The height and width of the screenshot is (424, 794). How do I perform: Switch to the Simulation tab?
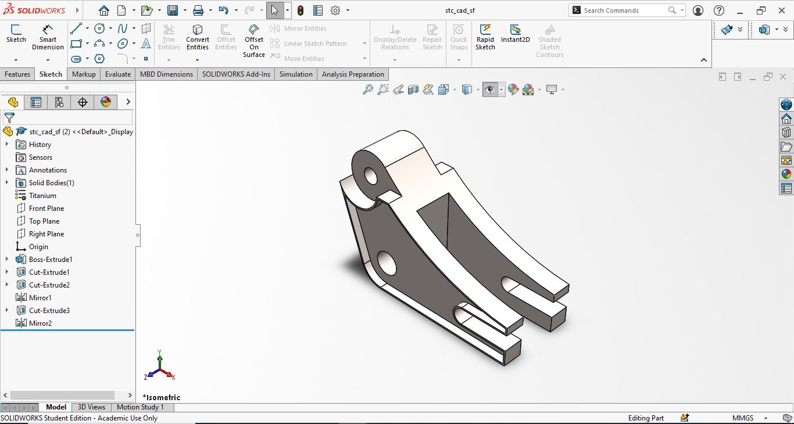(x=296, y=74)
